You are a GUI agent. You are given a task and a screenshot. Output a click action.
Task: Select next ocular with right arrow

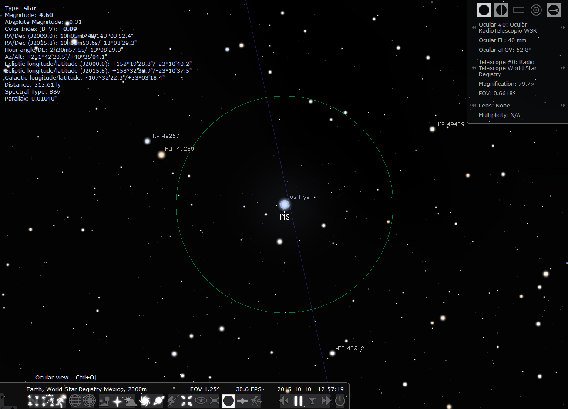(x=563, y=27)
